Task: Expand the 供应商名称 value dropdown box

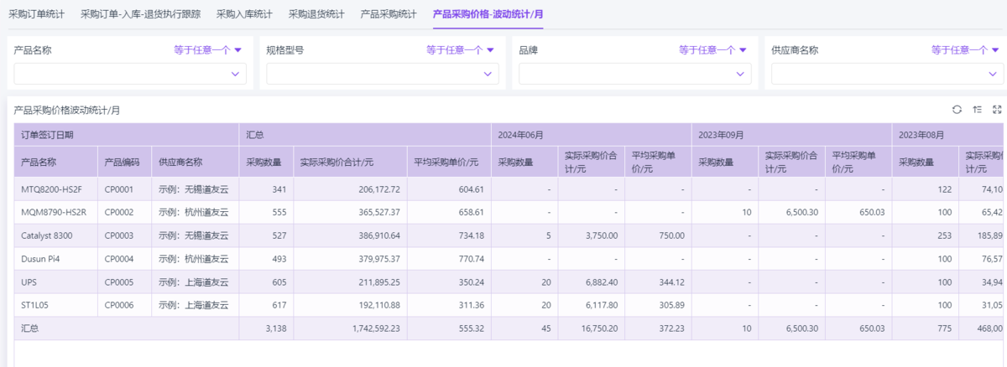Action: point(888,75)
